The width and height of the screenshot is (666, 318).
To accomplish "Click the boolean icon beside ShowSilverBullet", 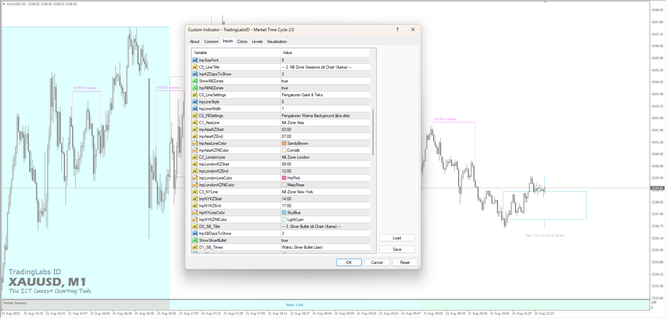I will coord(195,240).
